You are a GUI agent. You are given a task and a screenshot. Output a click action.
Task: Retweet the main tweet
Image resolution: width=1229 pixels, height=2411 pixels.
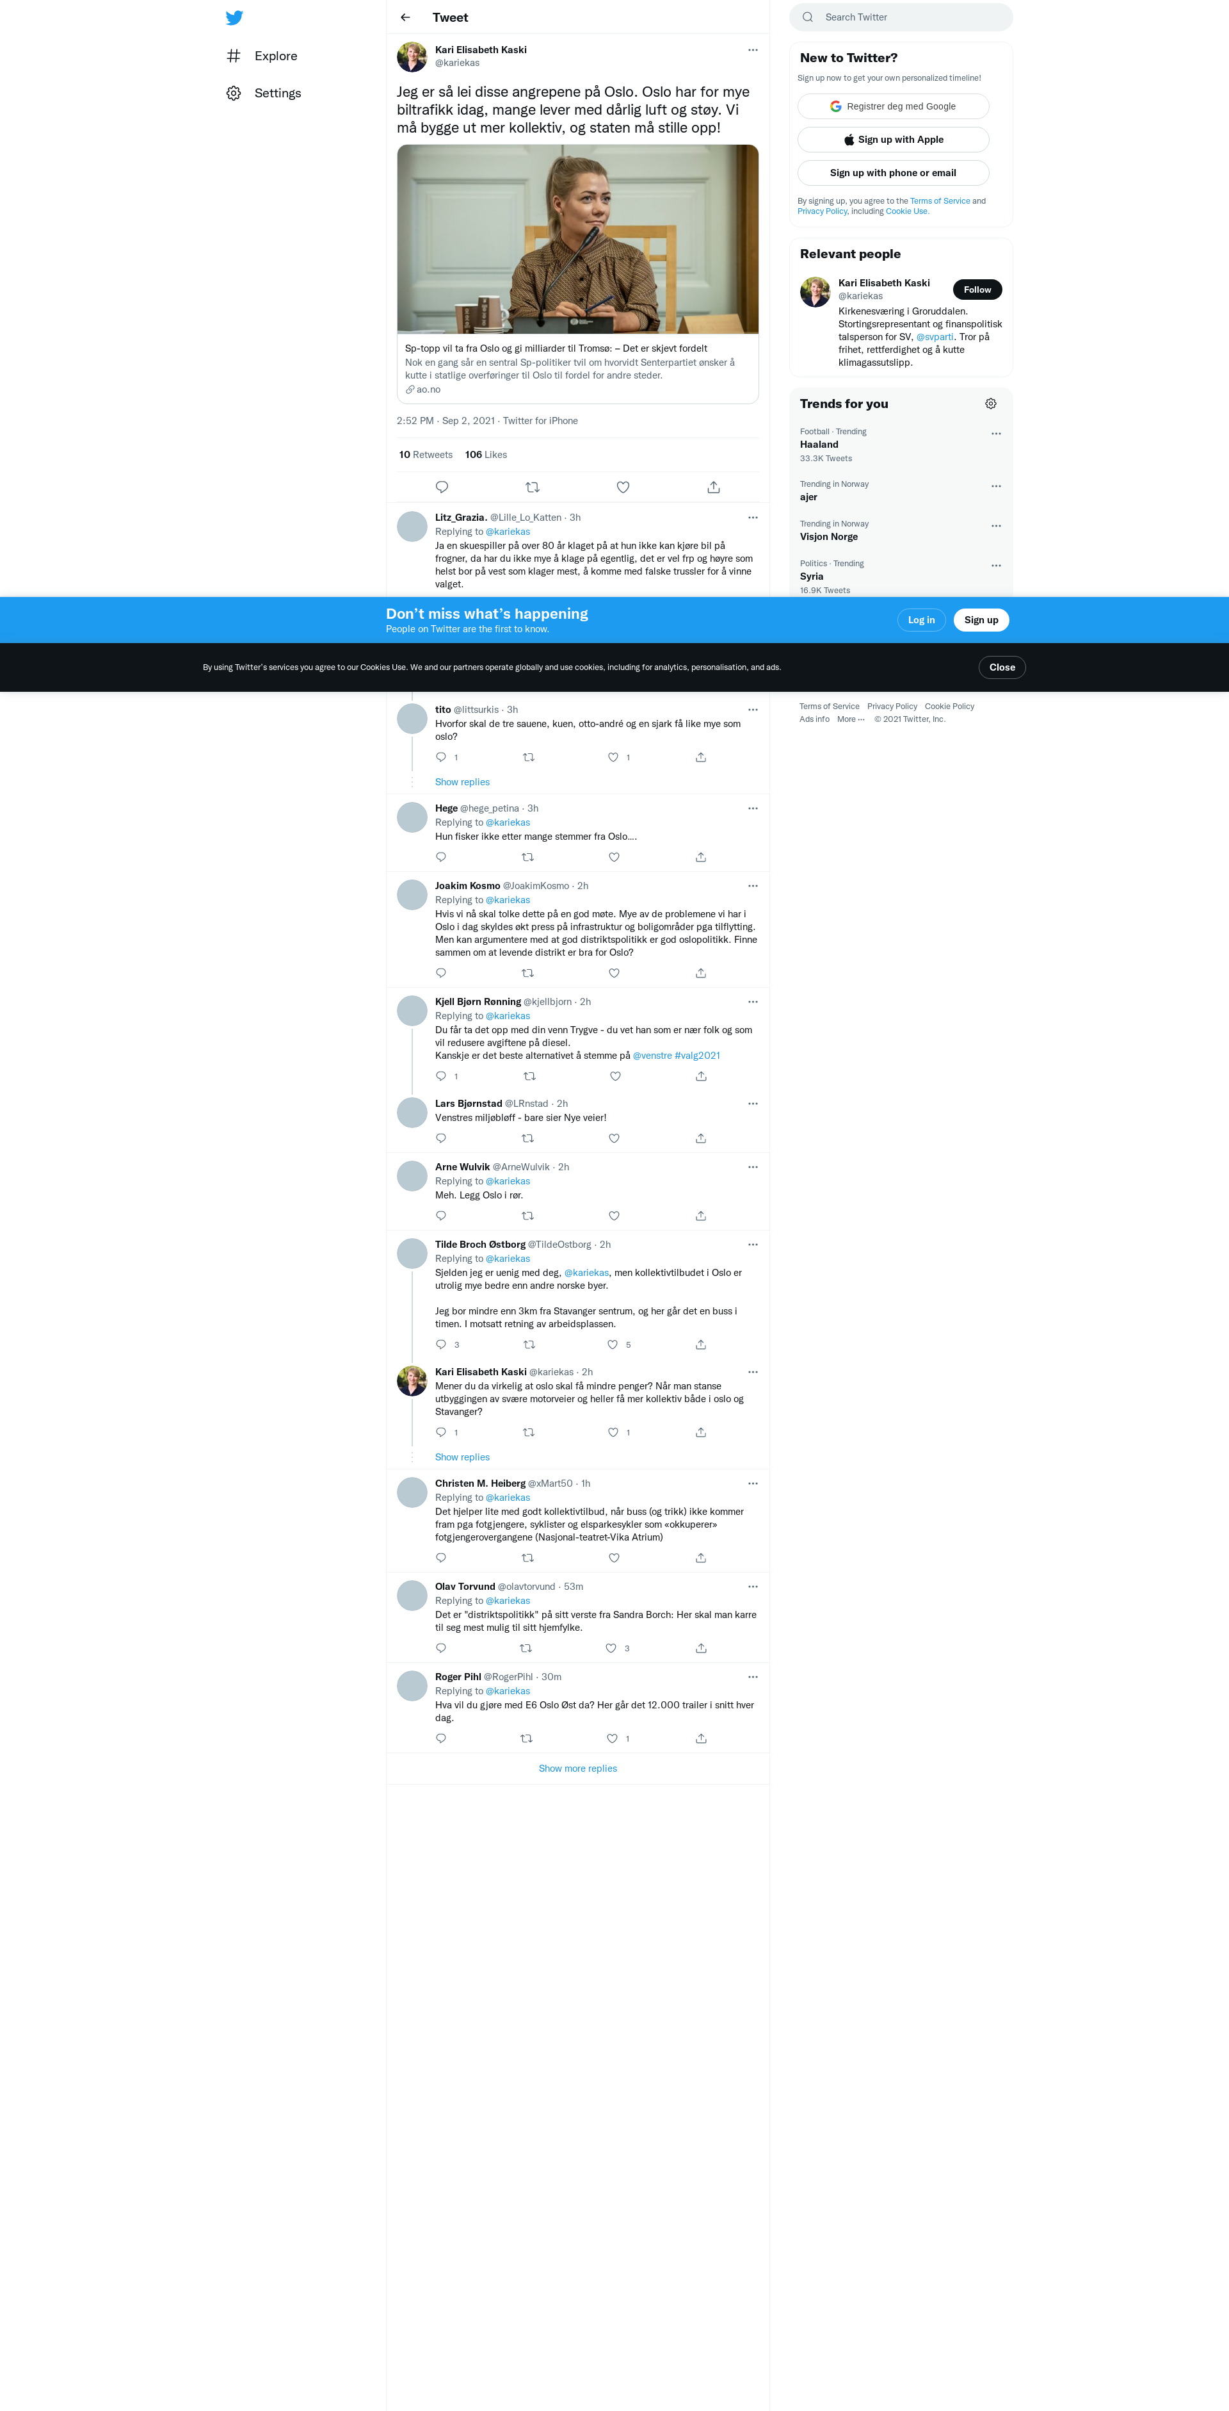point(532,487)
